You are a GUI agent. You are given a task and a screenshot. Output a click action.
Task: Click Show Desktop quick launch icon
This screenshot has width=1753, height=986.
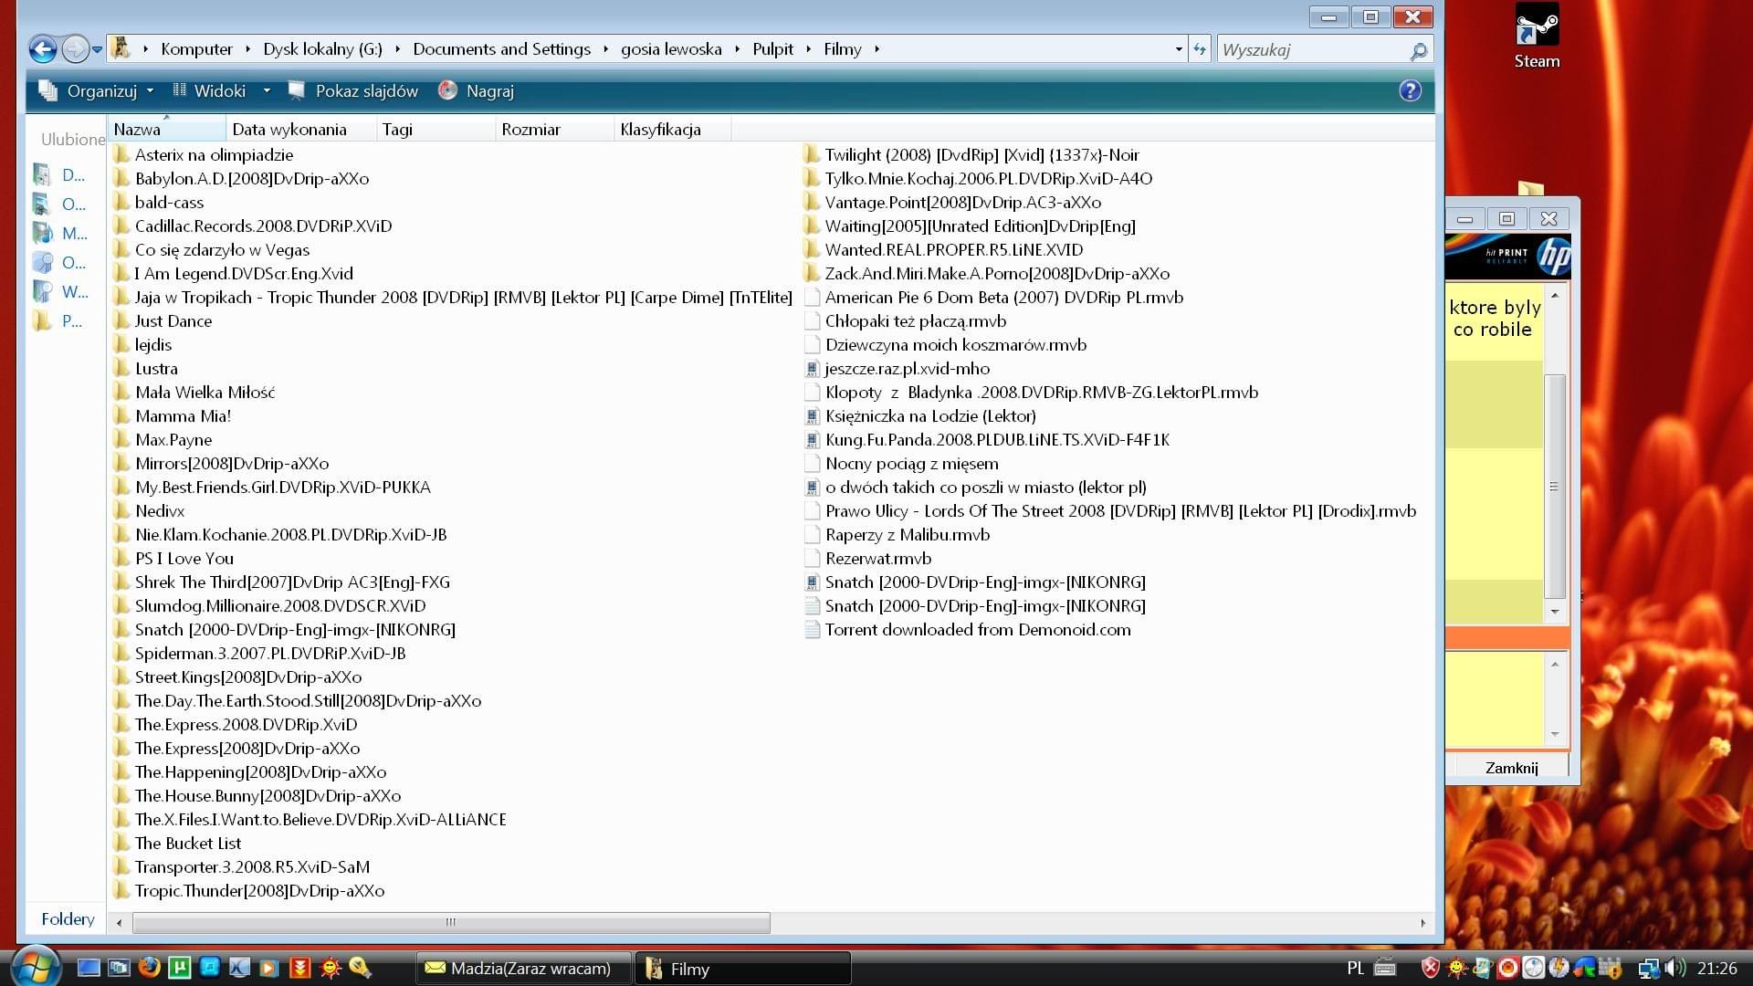coord(89,969)
